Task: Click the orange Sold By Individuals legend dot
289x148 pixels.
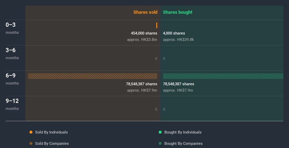Action: tap(31, 132)
